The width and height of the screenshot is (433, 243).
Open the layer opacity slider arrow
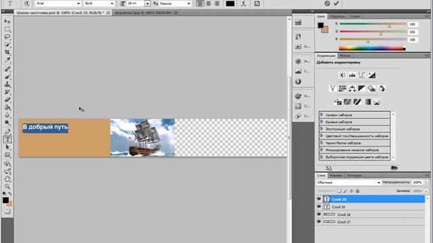pyautogui.click(x=426, y=182)
